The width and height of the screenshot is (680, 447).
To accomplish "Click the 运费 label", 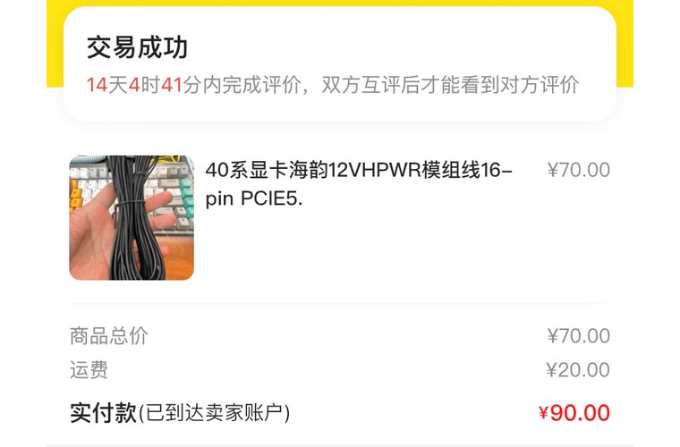I will (x=89, y=370).
